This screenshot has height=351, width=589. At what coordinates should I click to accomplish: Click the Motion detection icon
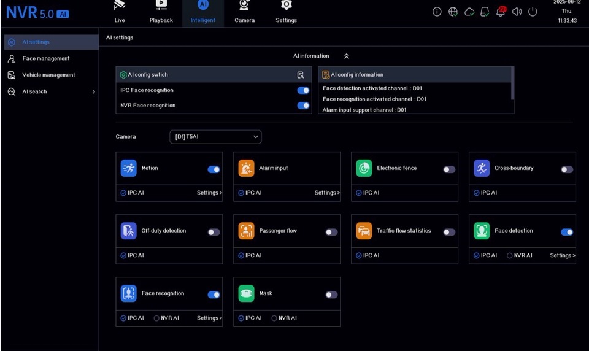click(x=128, y=168)
